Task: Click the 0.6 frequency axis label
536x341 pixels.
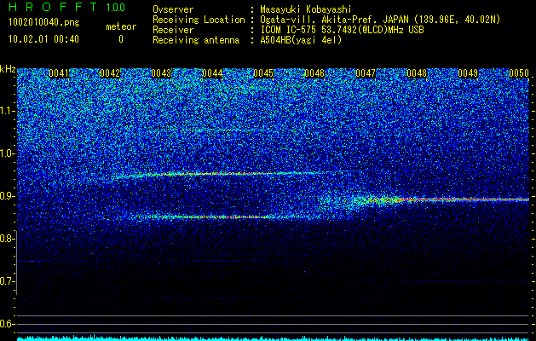Action: pyautogui.click(x=7, y=324)
